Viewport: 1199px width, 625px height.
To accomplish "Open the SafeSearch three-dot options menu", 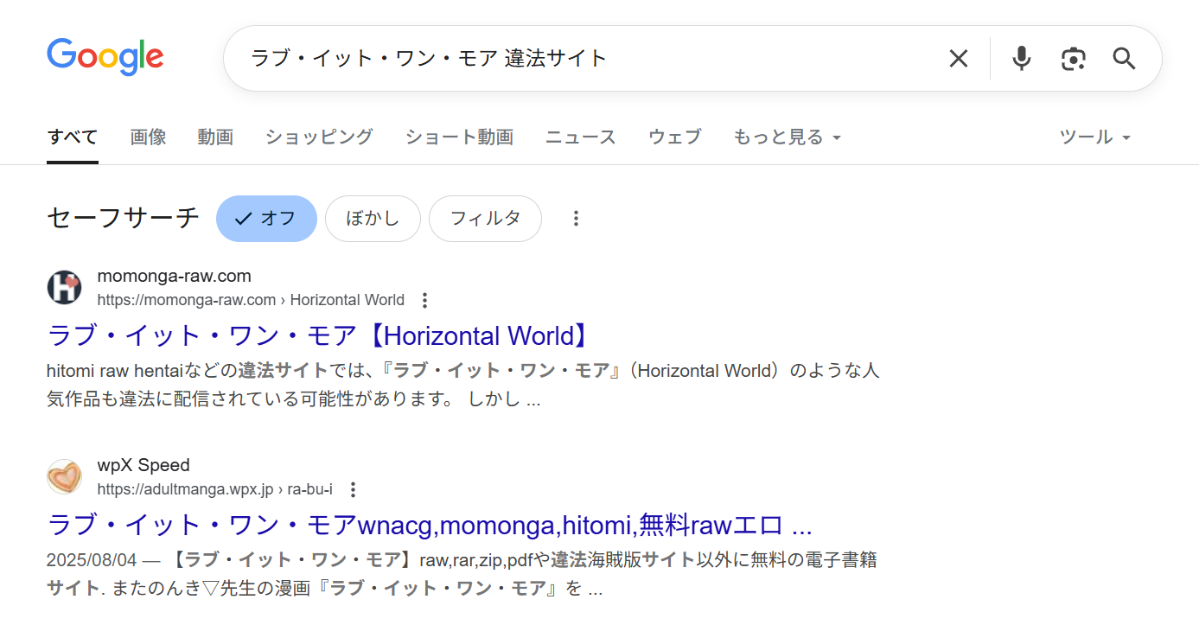I will [576, 219].
